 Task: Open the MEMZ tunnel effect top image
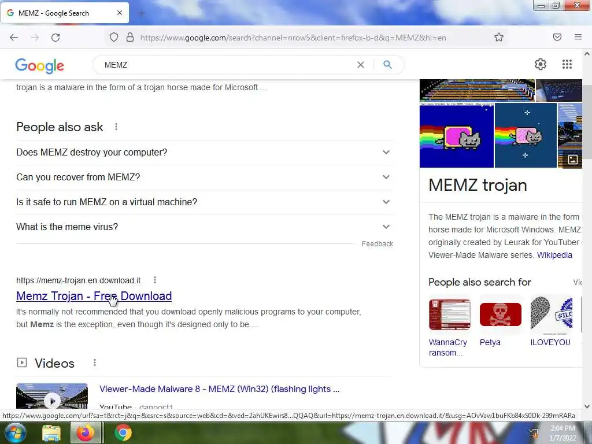coord(477,90)
